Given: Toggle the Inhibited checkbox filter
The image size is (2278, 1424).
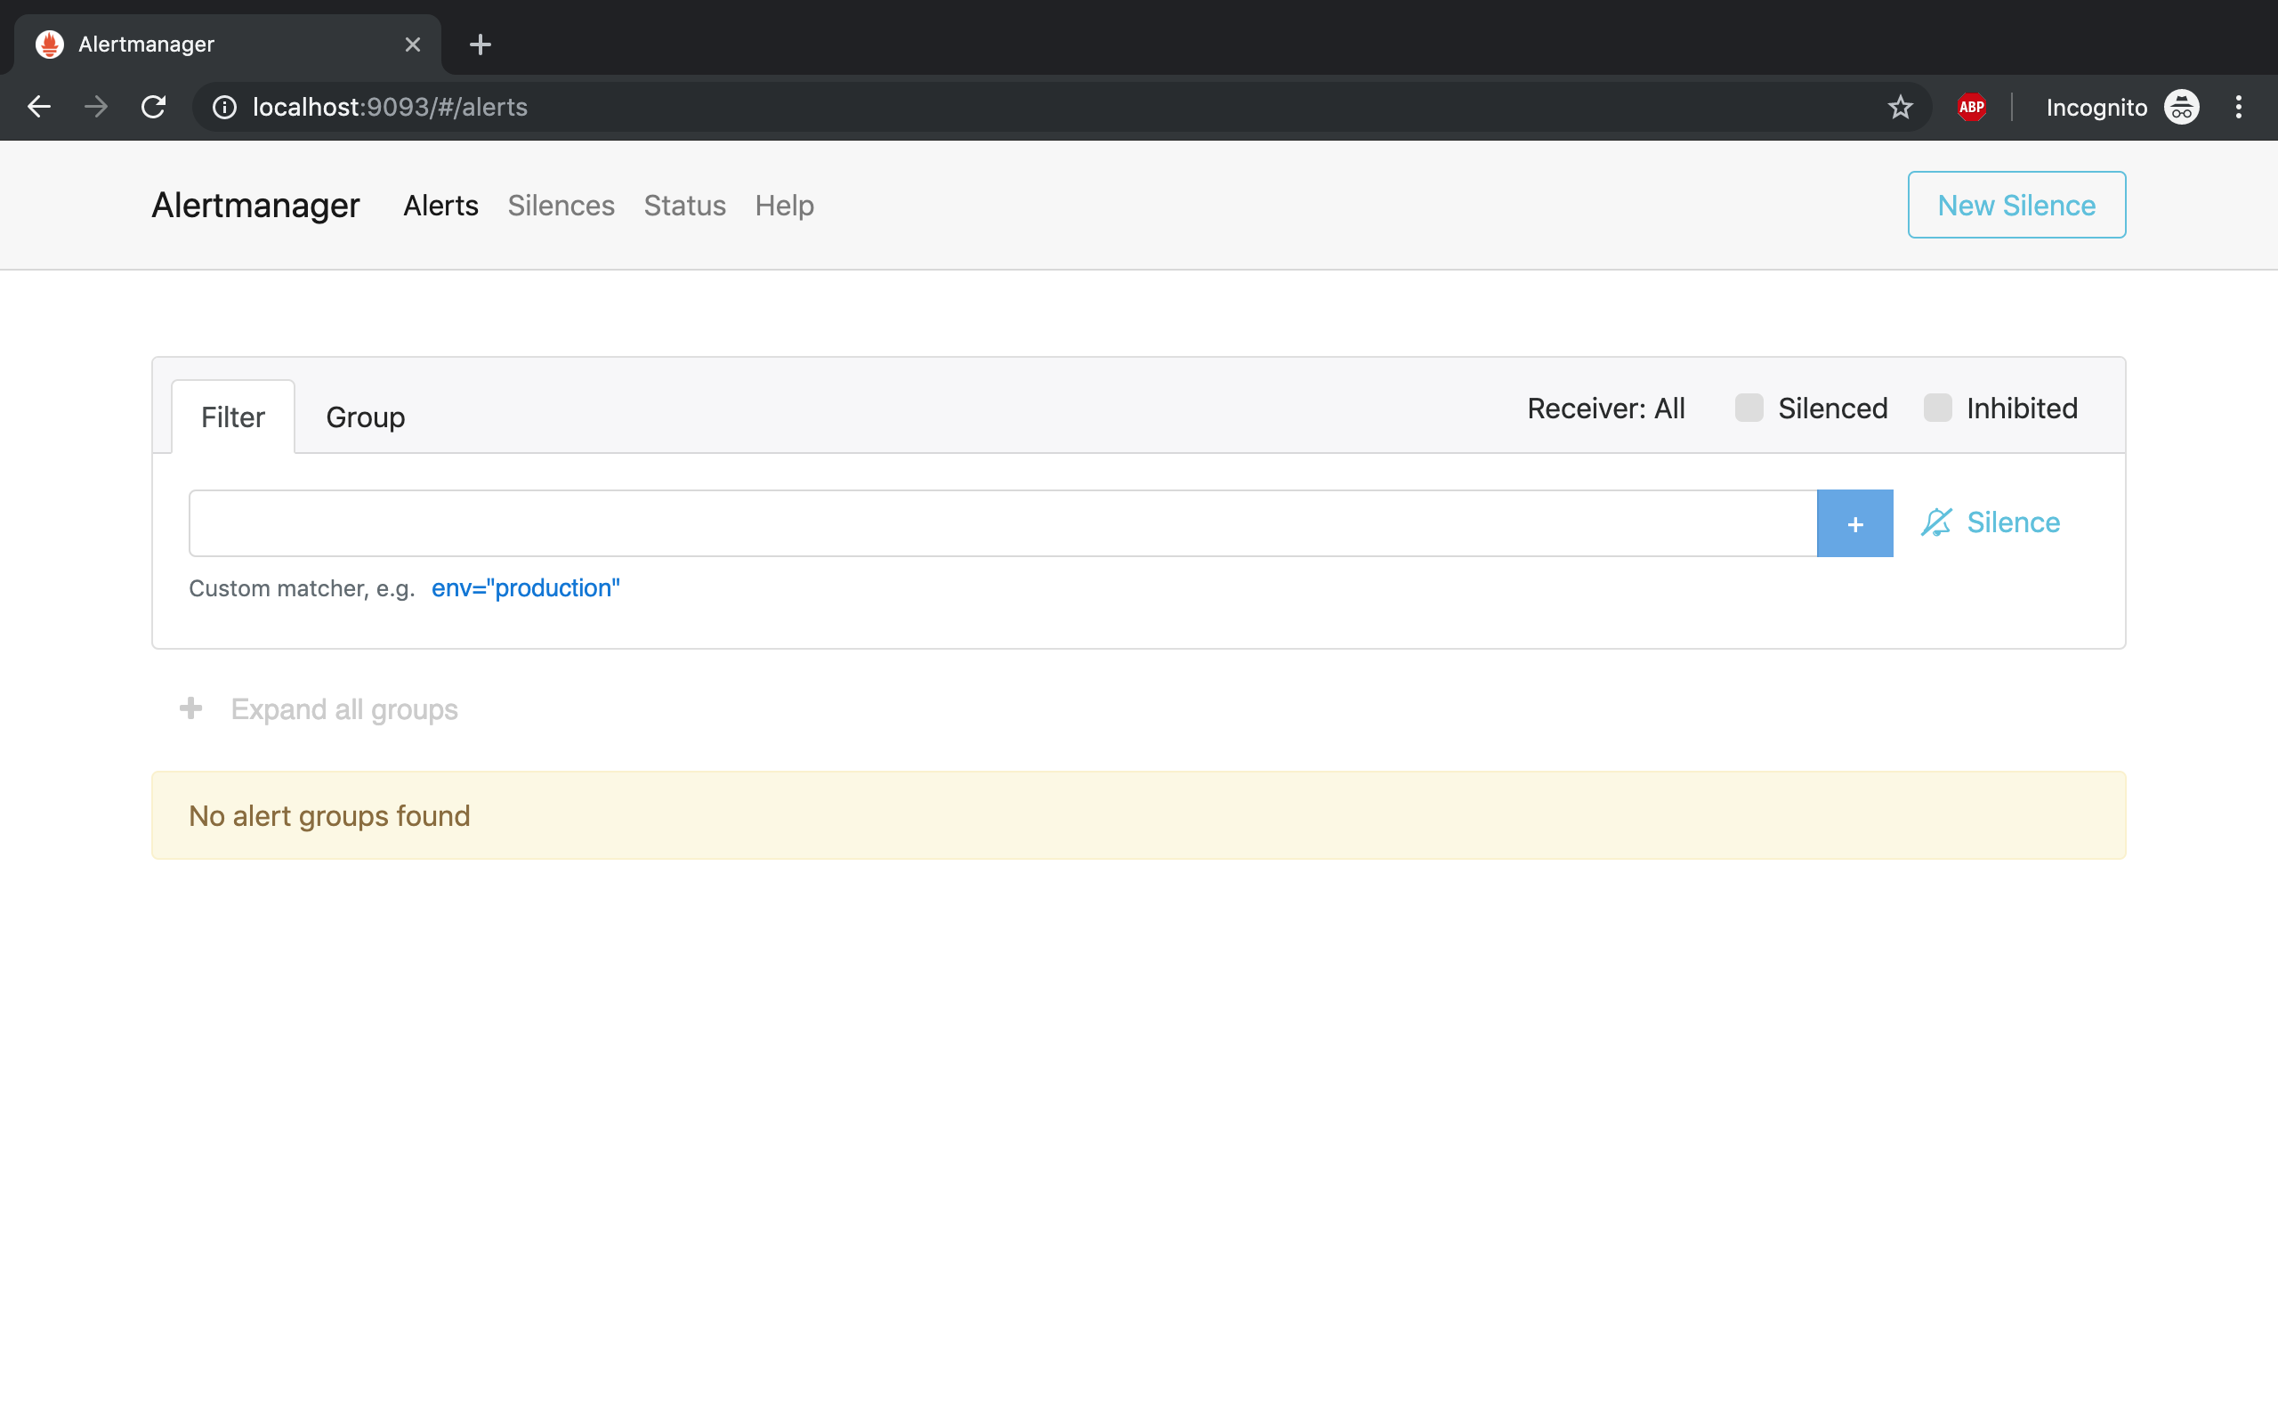Looking at the screenshot, I should tap(1937, 409).
